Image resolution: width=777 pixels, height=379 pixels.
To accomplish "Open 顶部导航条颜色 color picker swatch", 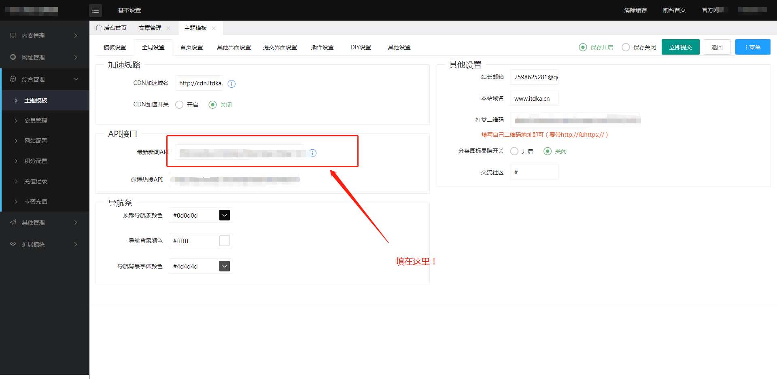I will tap(225, 215).
